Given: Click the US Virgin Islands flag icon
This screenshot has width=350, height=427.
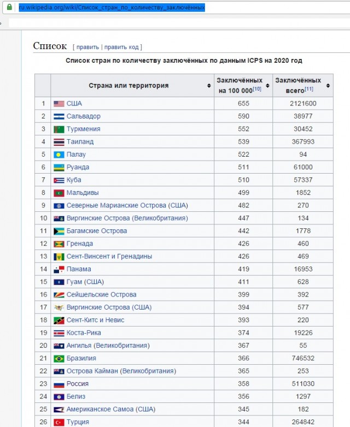Looking at the screenshot, I should (x=59, y=308).
